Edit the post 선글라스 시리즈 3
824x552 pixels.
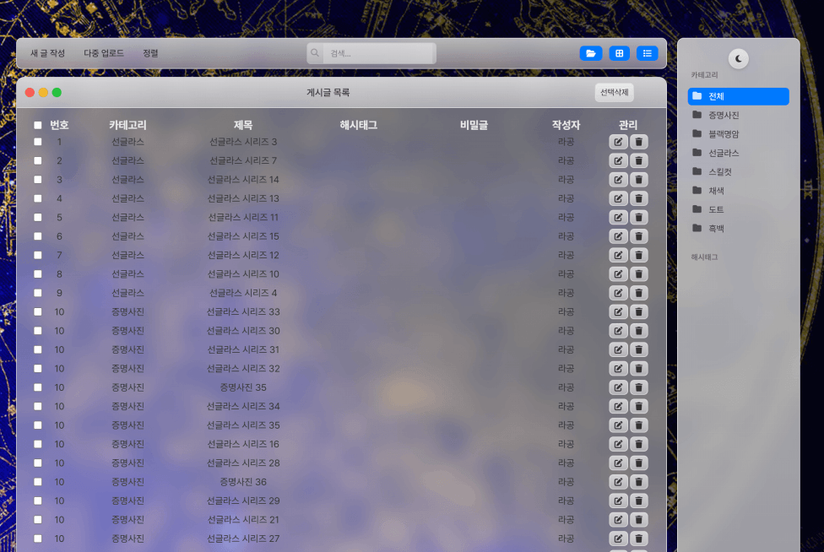[x=618, y=141]
